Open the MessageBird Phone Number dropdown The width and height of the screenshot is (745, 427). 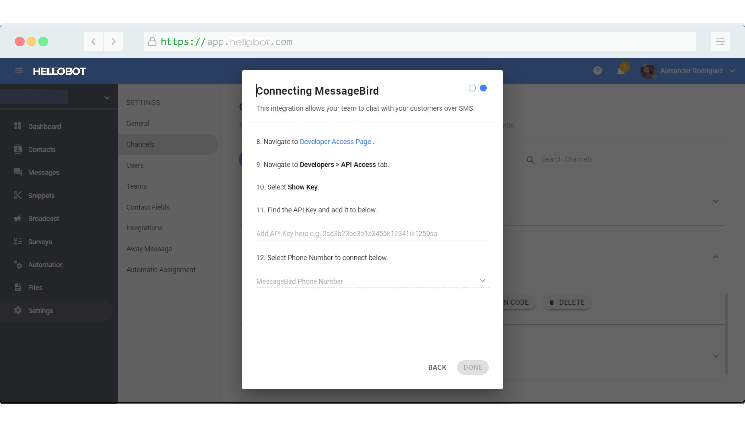click(372, 281)
